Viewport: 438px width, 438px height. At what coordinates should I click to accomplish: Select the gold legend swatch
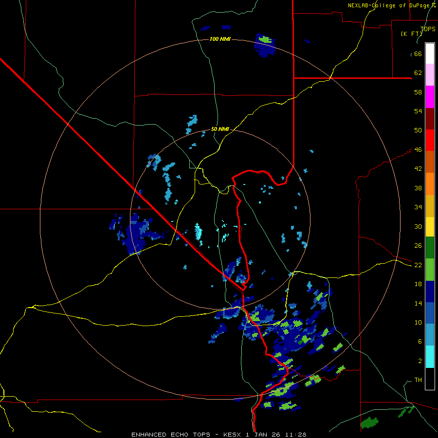pyautogui.click(x=430, y=205)
